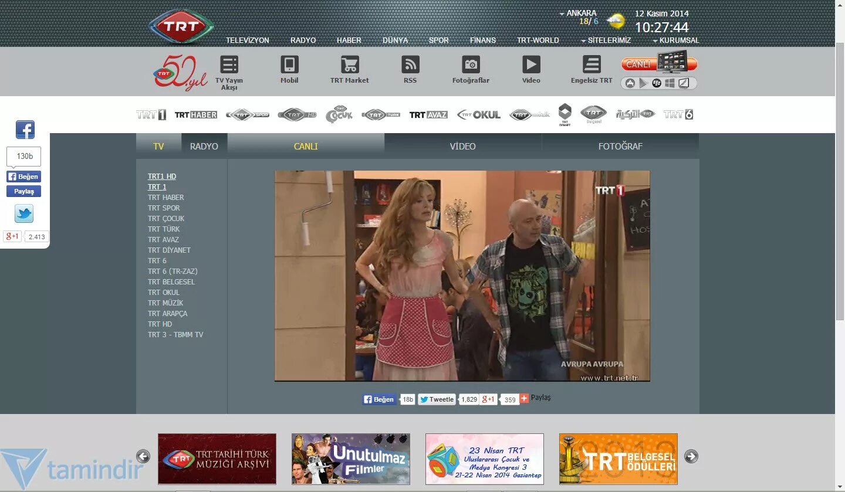The image size is (845, 492).
Task: Select TRT ARAPÇA in channel list
Action: tap(168, 313)
